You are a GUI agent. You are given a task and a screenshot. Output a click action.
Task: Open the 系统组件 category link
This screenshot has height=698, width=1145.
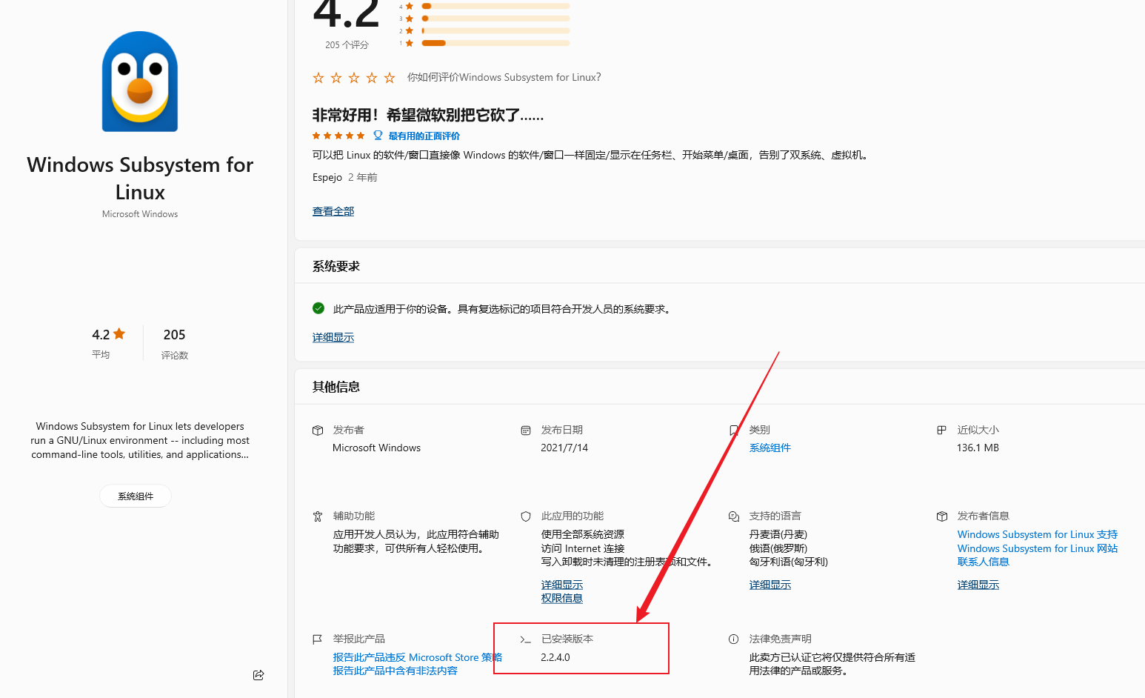(x=770, y=448)
